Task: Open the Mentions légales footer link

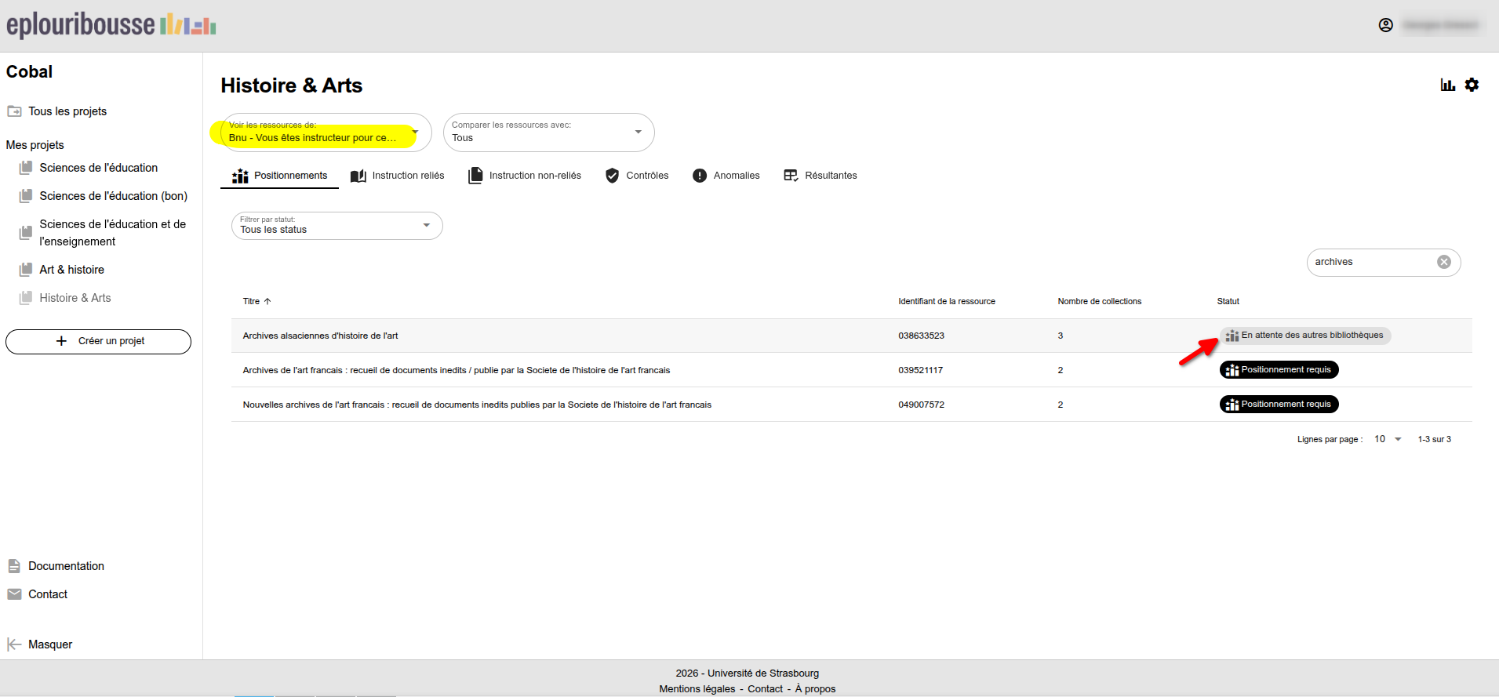Action: pyautogui.click(x=697, y=689)
